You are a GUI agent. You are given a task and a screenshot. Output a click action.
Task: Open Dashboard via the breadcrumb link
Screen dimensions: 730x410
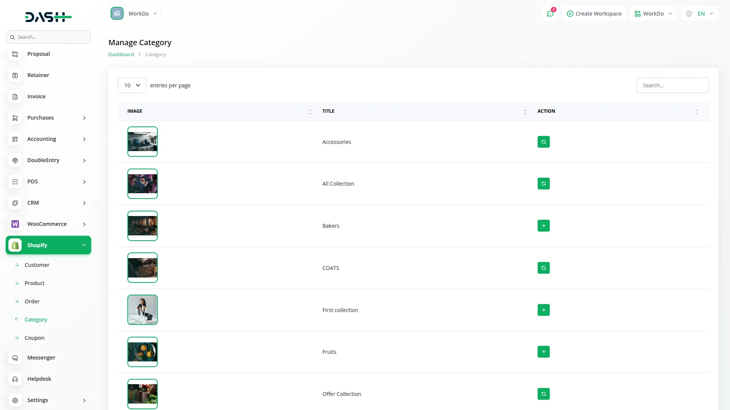[120, 54]
